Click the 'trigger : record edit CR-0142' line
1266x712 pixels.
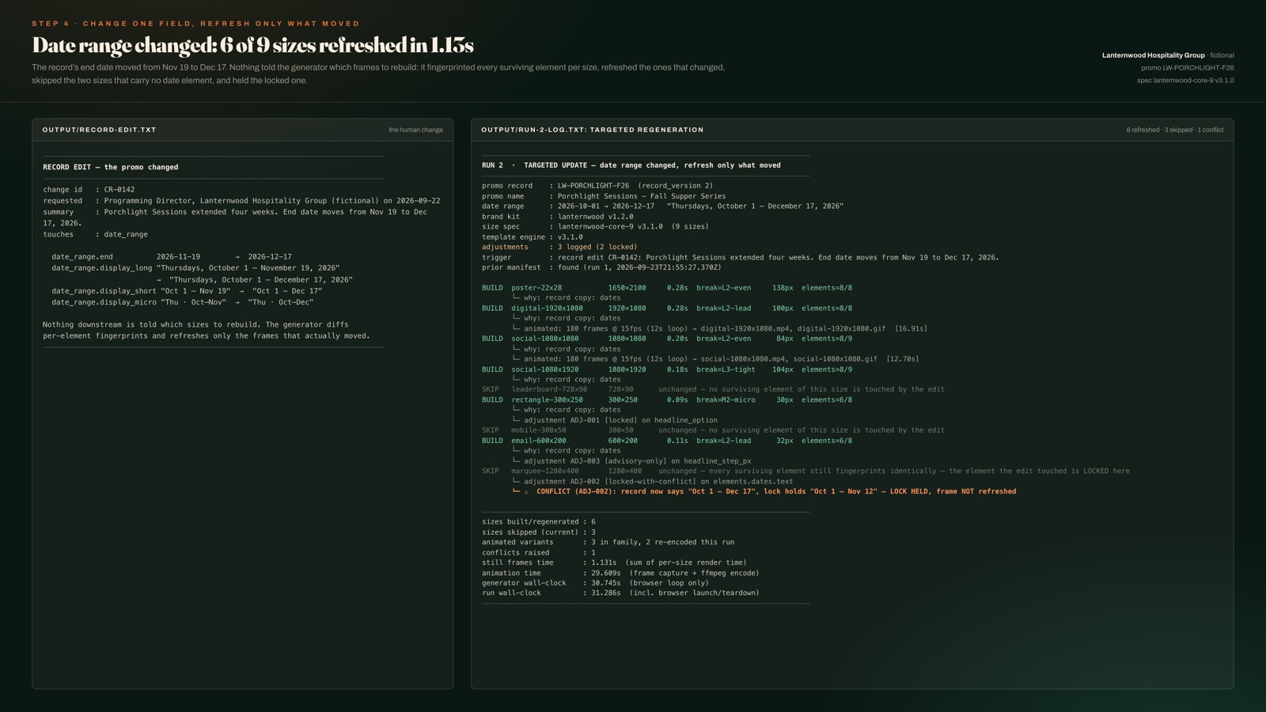click(x=740, y=258)
